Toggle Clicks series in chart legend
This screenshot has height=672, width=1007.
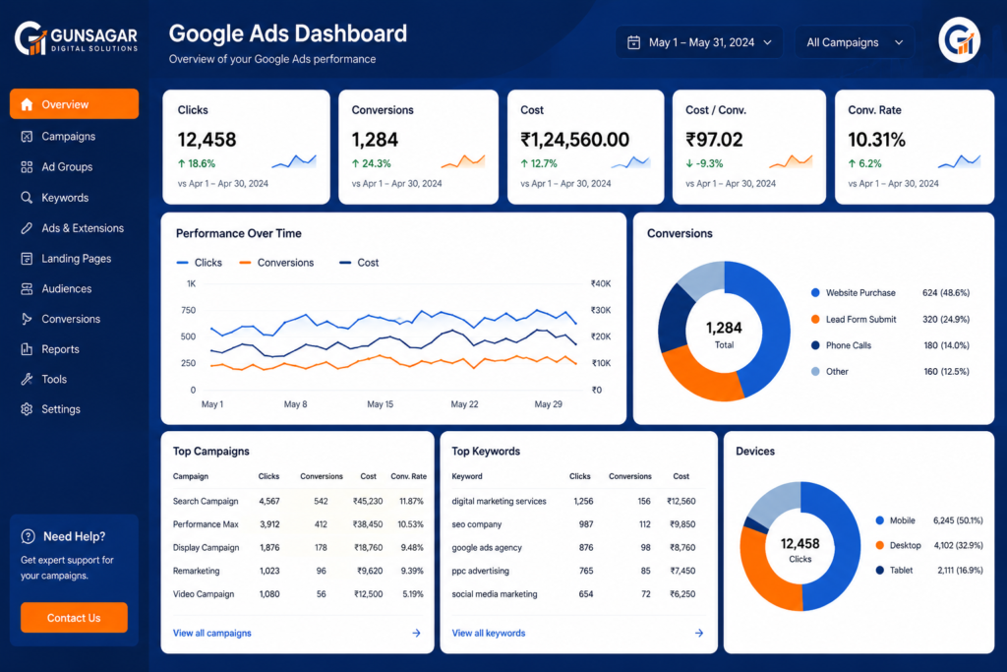tap(199, 263)
